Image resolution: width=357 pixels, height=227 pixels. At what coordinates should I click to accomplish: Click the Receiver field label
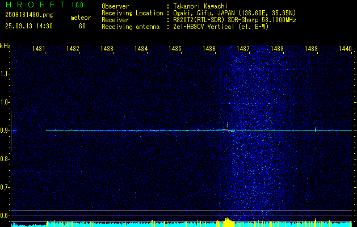[x=115, y=20]
